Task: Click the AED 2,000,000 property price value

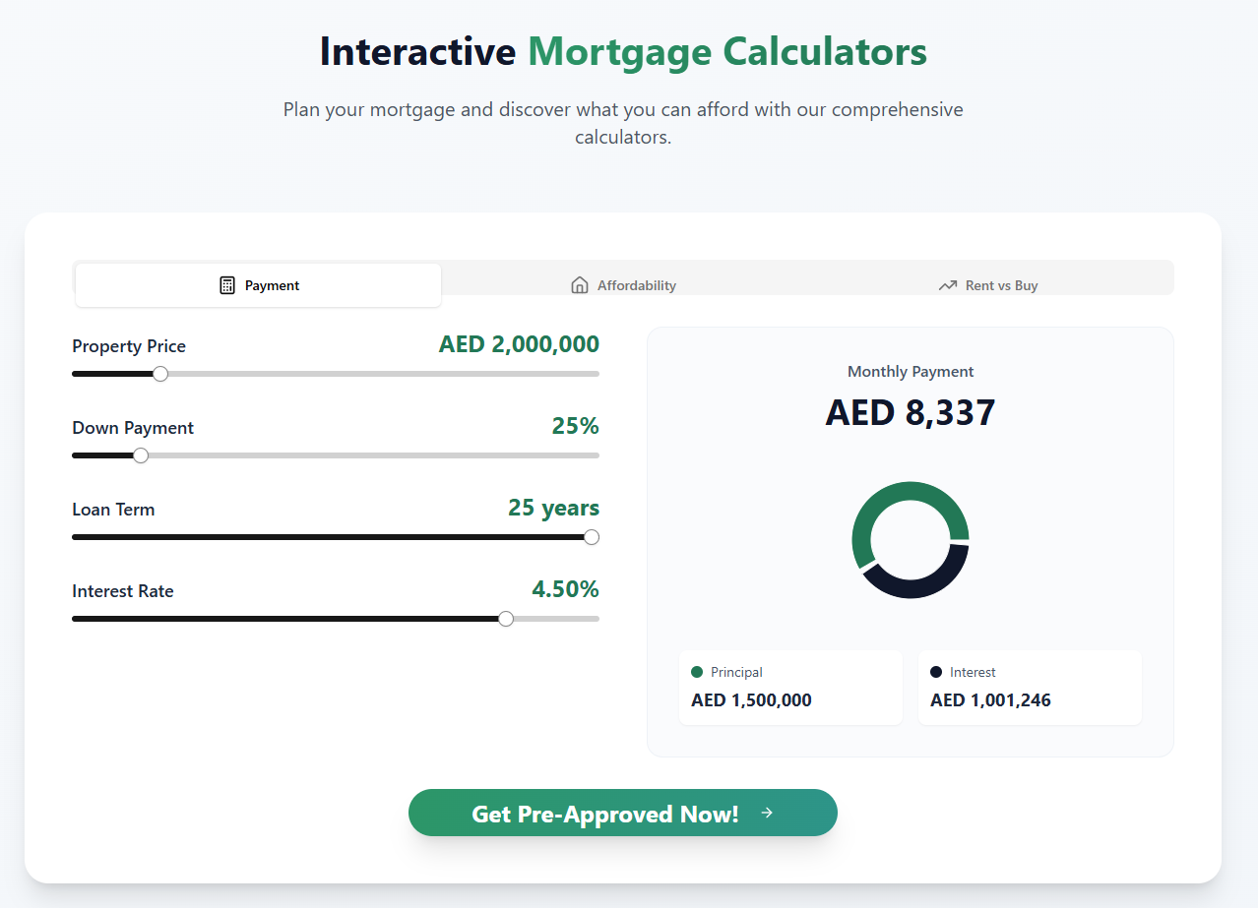Action: 519,344
